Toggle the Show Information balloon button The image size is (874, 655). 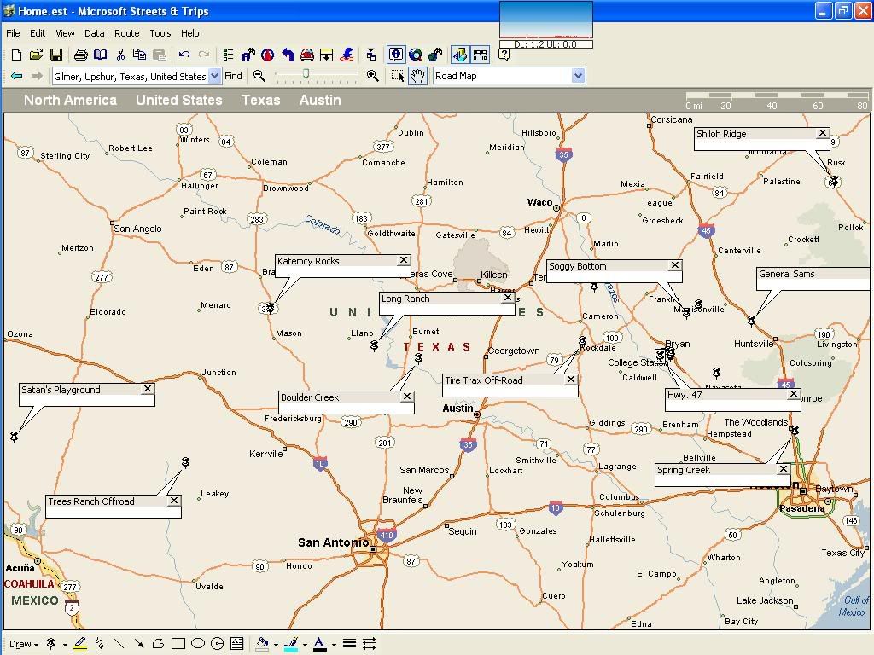point(396,55)
